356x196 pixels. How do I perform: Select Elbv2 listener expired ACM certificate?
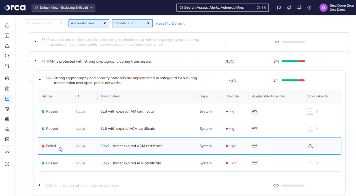[132, 146]
